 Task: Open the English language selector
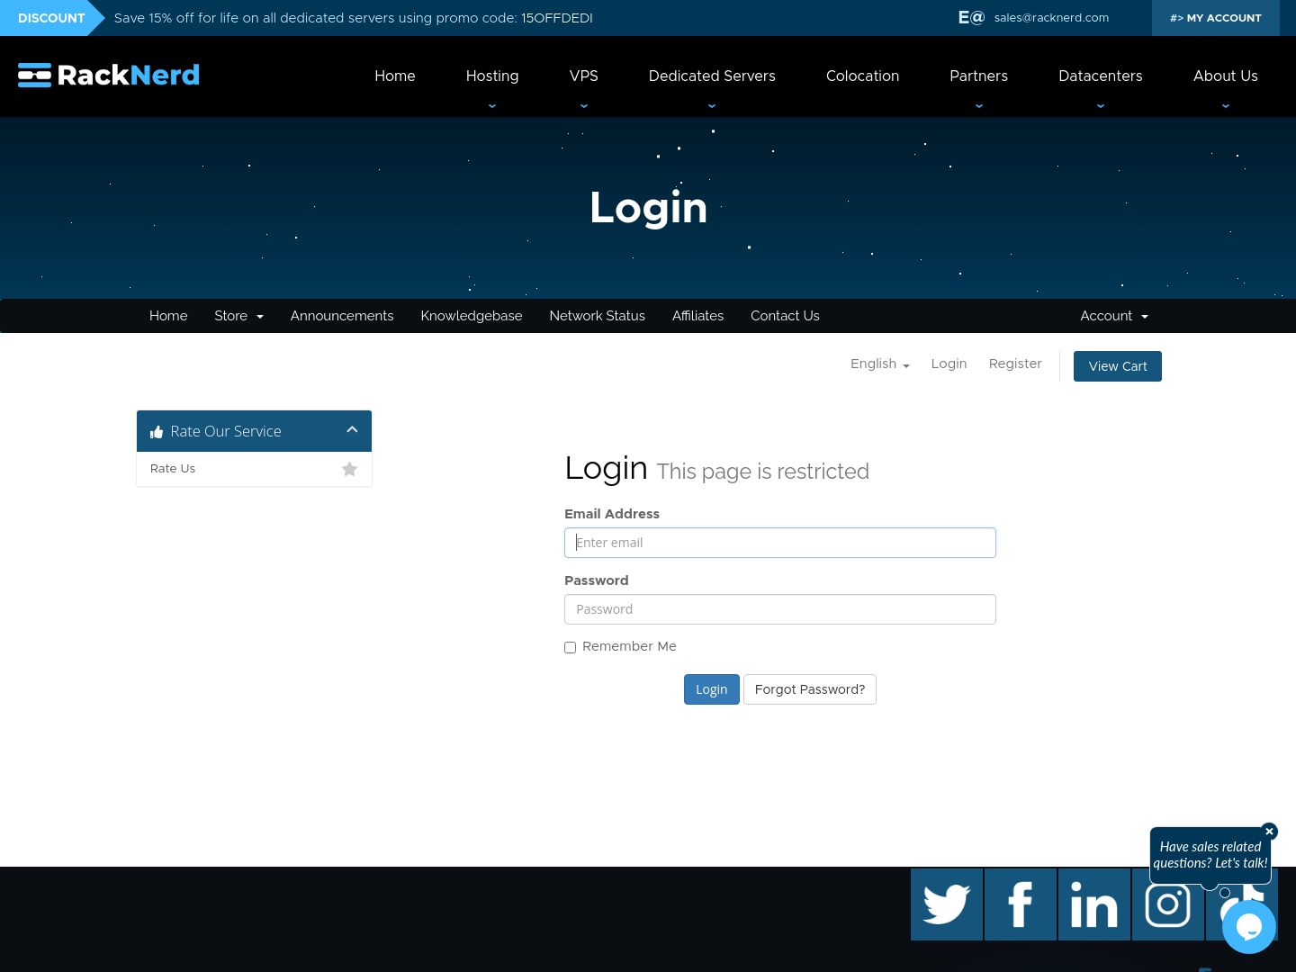880,364
